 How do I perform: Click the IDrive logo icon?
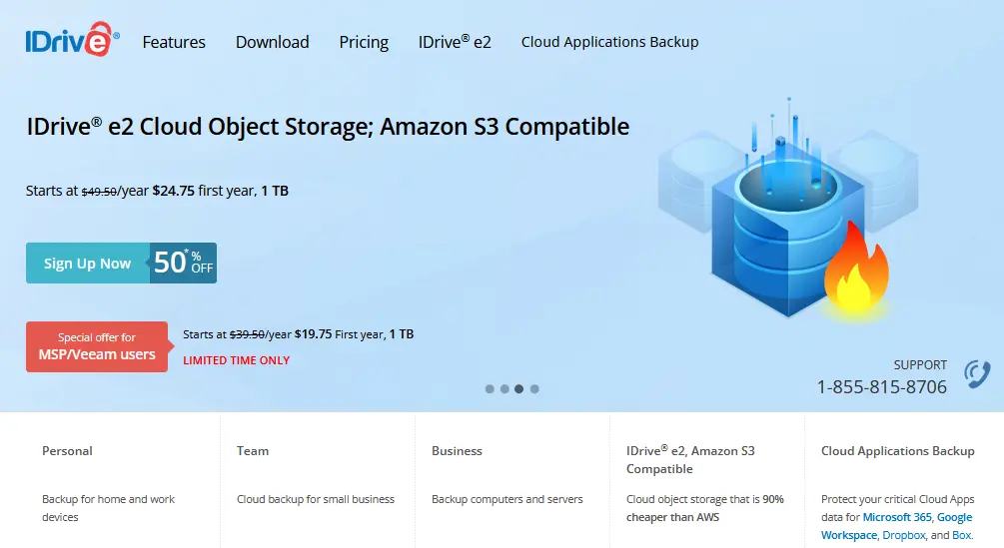(72, 41)
